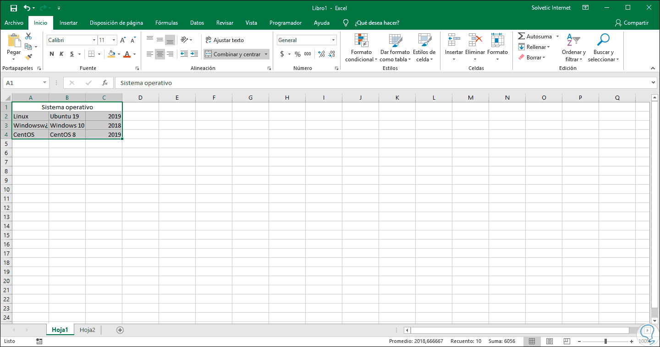Open the Calibri font name dropdown

tap(94, 40)
